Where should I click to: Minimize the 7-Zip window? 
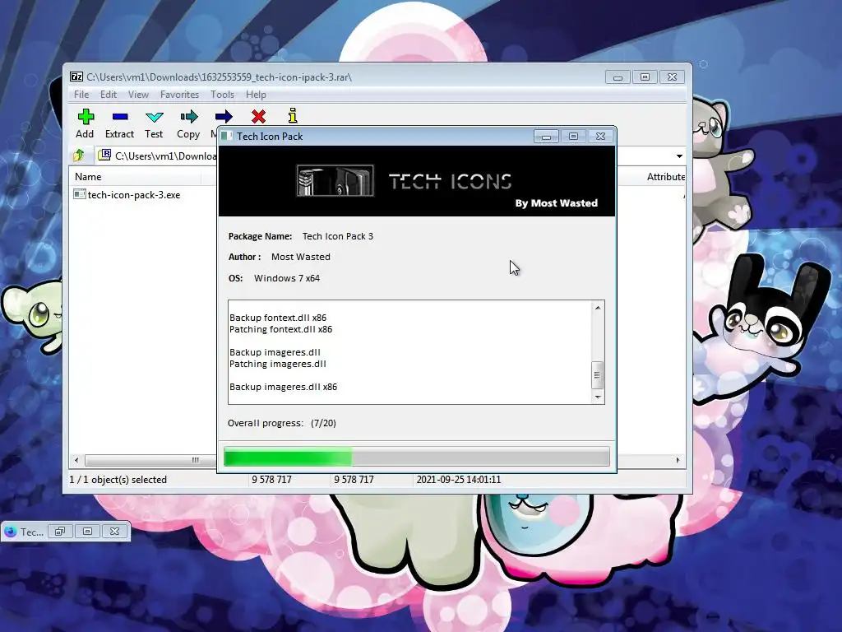pos(618,77)
